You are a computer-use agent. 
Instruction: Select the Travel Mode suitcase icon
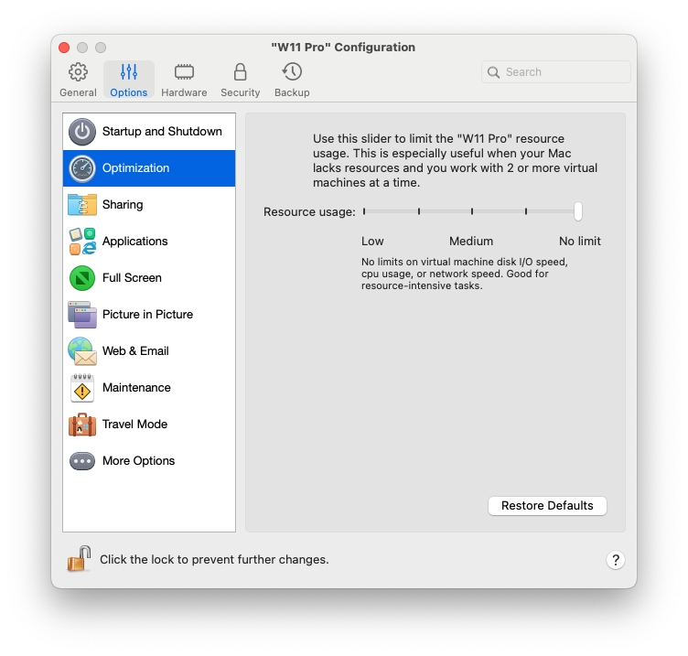[x=82, y=425]
